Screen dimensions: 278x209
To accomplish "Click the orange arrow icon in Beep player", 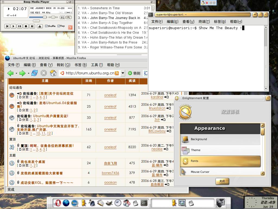I will point(70,27).
